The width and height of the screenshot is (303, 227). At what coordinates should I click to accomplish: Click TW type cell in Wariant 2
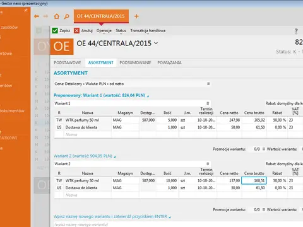coord(59,180)
